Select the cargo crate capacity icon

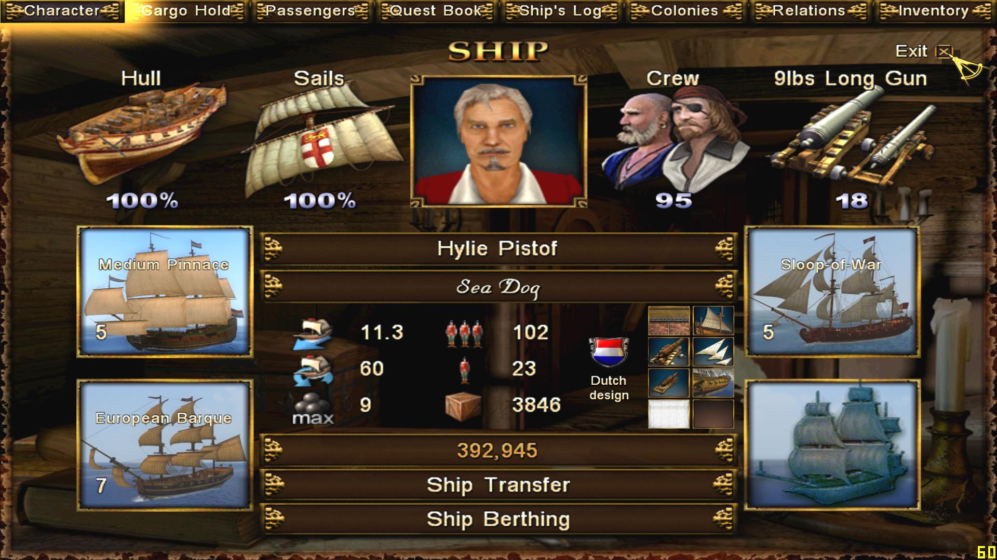pos(463,404)
